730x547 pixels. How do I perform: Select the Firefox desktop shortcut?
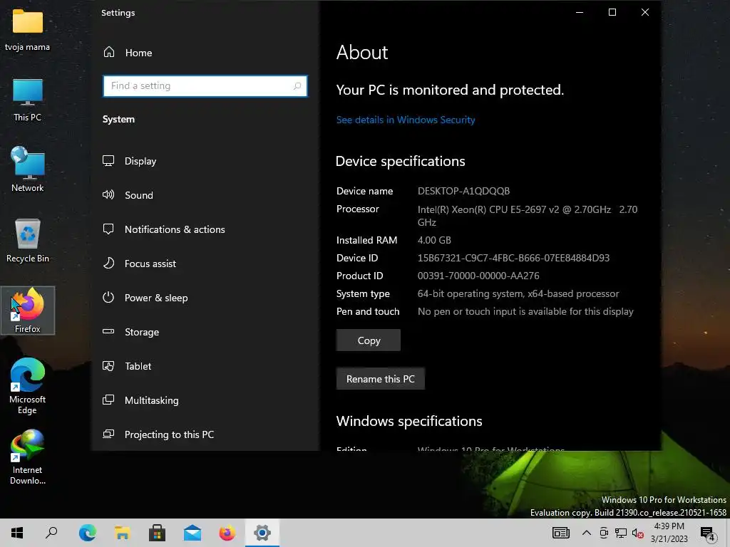coord(28,311)
